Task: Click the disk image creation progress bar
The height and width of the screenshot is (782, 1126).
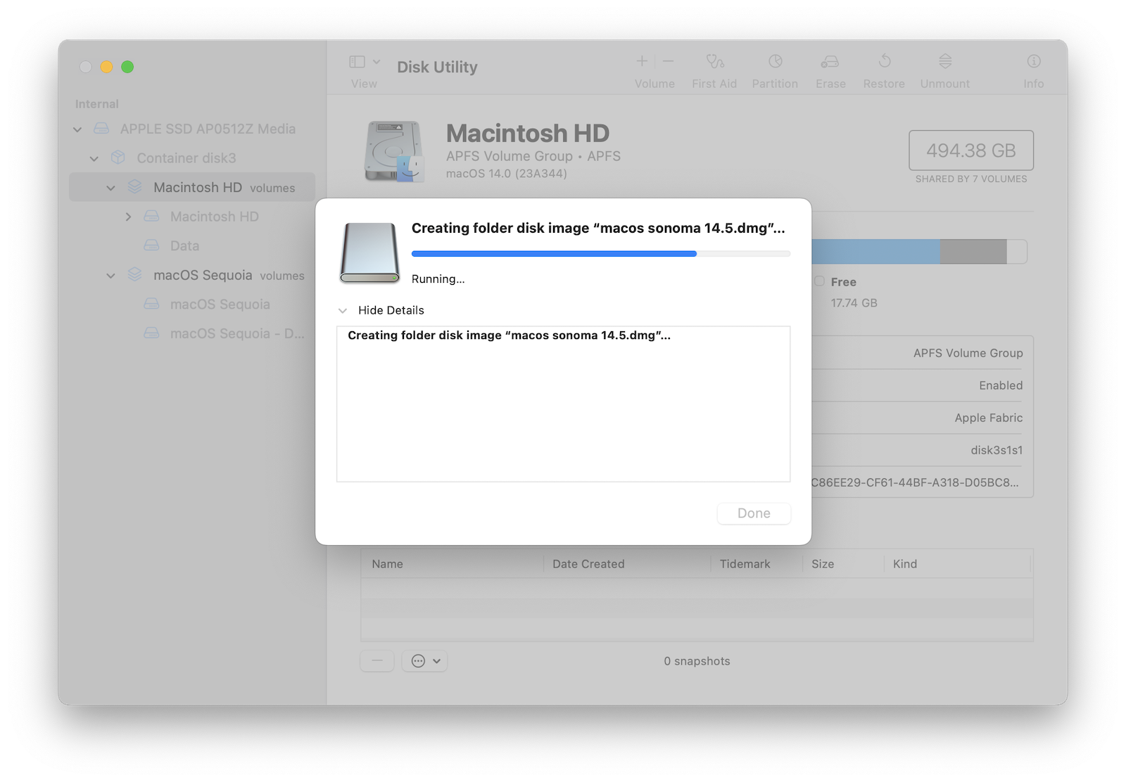Action: (601, 254)
